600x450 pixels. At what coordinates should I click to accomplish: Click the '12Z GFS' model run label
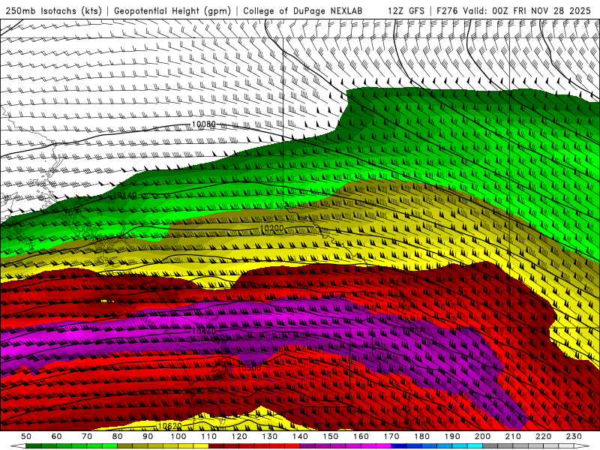406,10
